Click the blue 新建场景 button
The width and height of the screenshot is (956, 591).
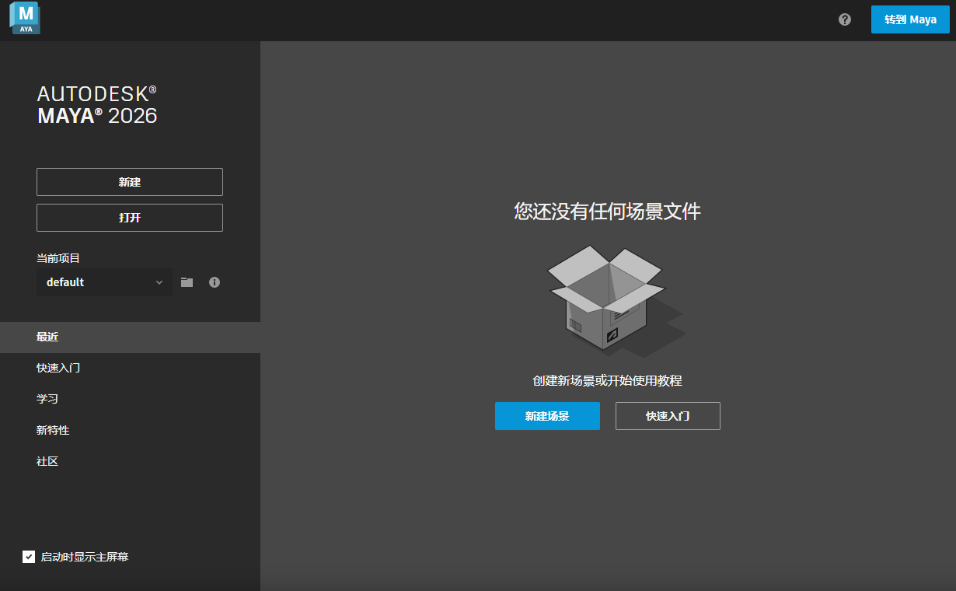547,416
